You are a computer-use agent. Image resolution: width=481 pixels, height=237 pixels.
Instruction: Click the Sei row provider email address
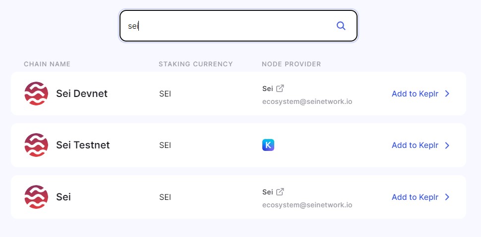tap(307, 205)
